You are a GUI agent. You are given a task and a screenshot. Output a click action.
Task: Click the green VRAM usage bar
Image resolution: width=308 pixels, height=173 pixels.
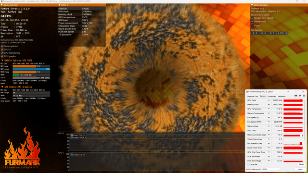[x=16, y=75]
